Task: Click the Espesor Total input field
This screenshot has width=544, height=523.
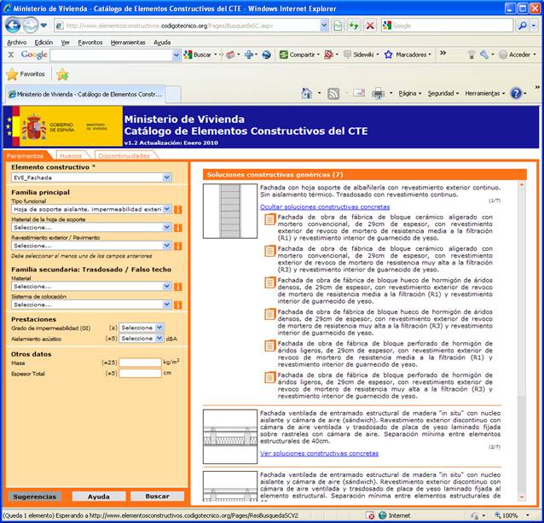Action: pyautogui.click(x=140, y=374)
